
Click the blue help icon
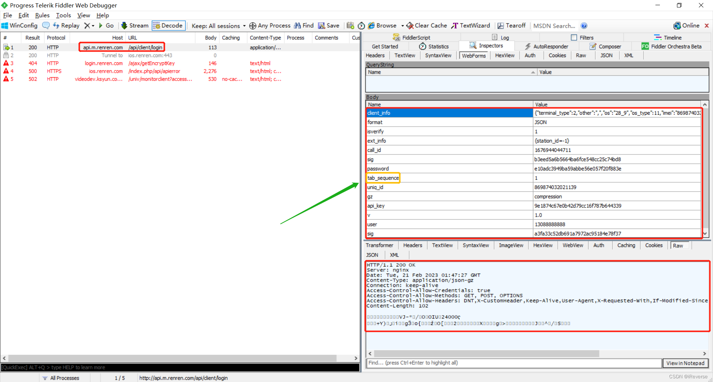point(584,26)
